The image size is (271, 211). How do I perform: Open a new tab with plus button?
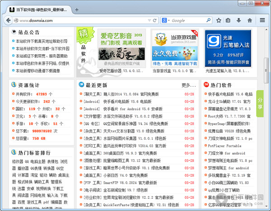77,9
